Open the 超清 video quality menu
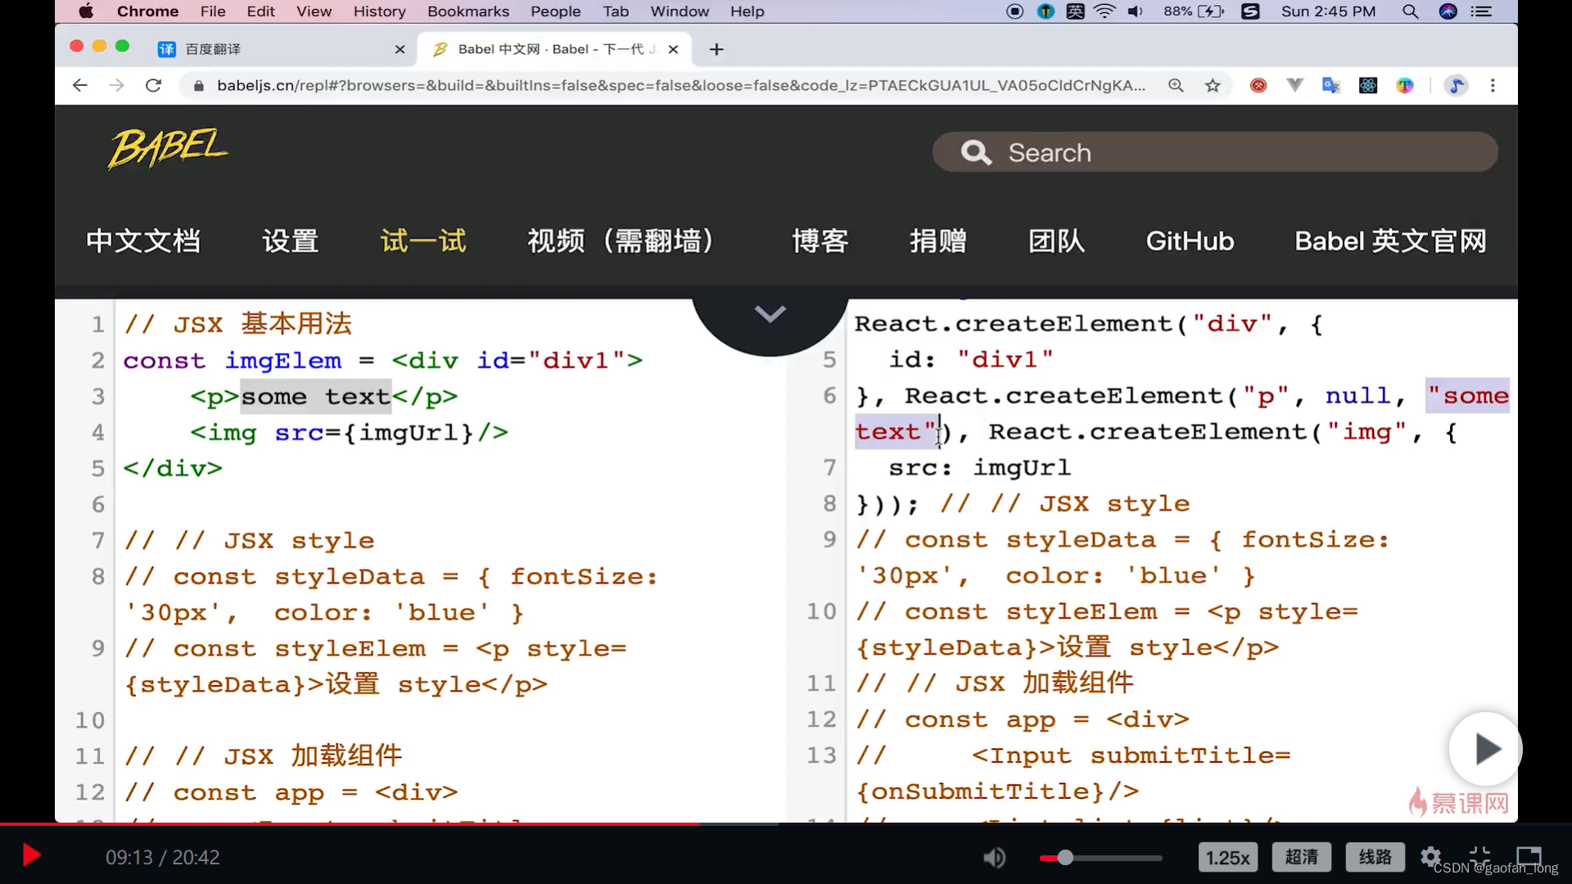Image resolution: width=1572 pixels, height=884 pixels. pos(1301,857)
